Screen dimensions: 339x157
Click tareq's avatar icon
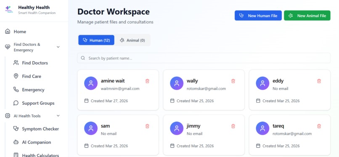click(262, 128)
